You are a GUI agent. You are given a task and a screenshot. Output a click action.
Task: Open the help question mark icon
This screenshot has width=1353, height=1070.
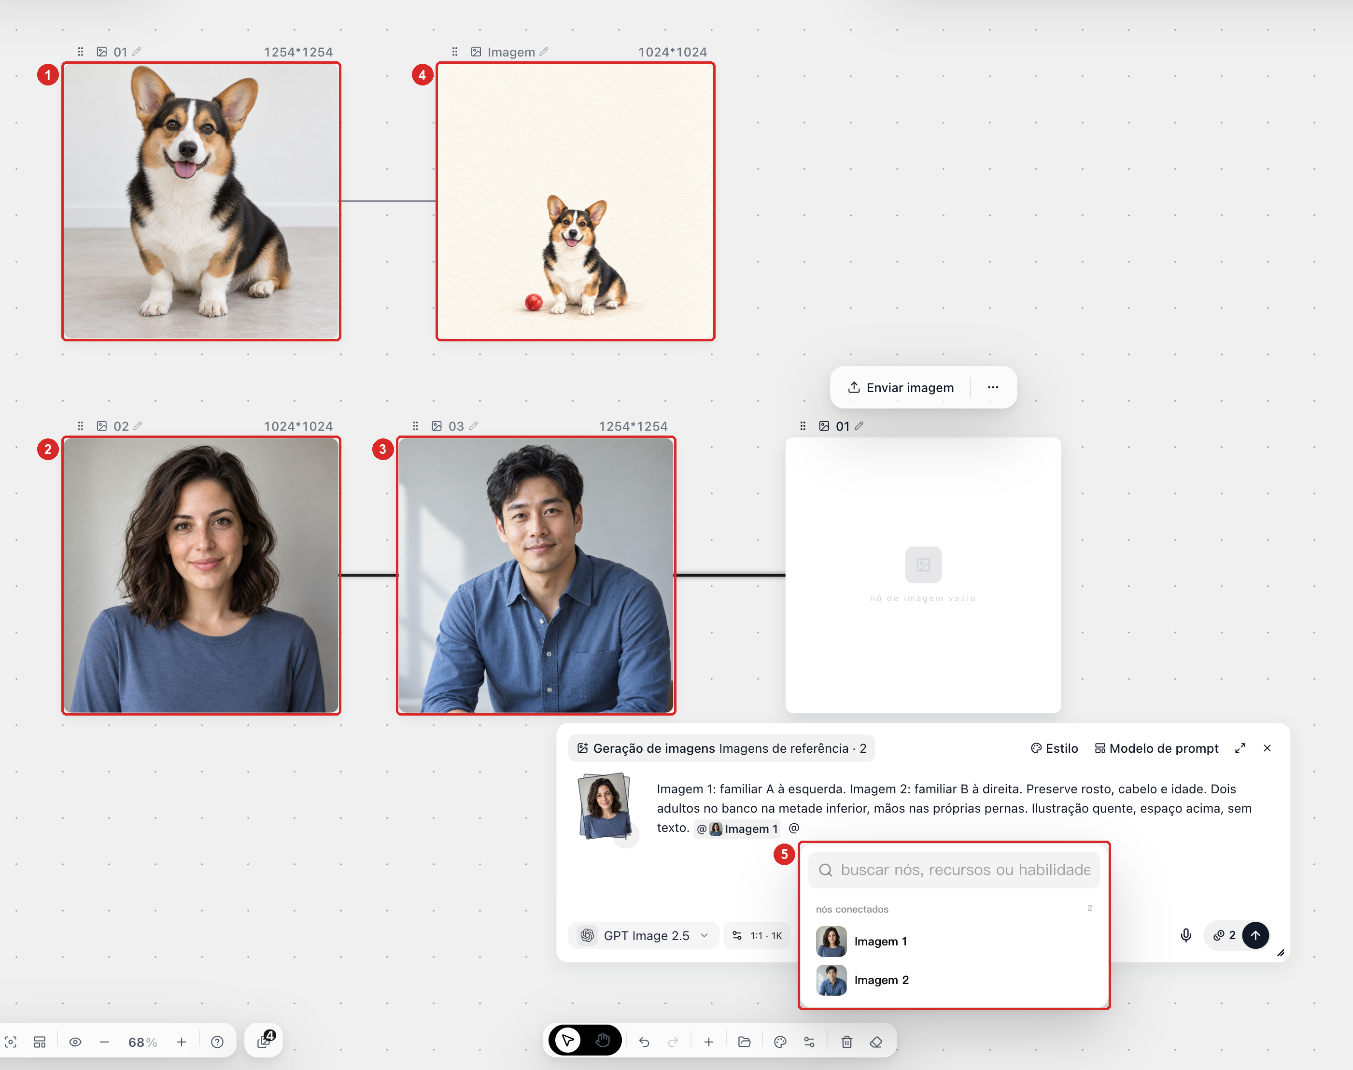pos(217,1042)
